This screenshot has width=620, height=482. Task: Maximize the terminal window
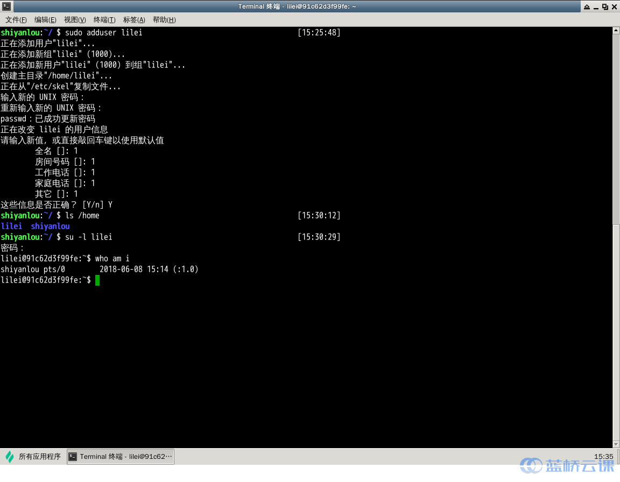[x=605, y=6]
